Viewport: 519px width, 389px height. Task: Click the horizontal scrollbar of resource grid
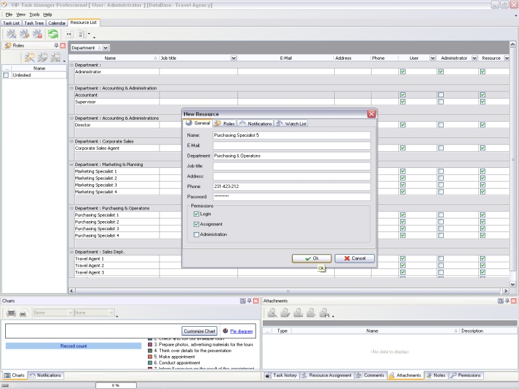287,290
